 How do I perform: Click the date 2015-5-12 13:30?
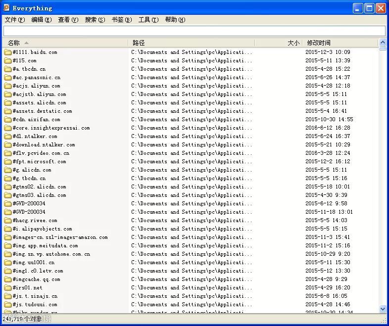tap(328, 271)
